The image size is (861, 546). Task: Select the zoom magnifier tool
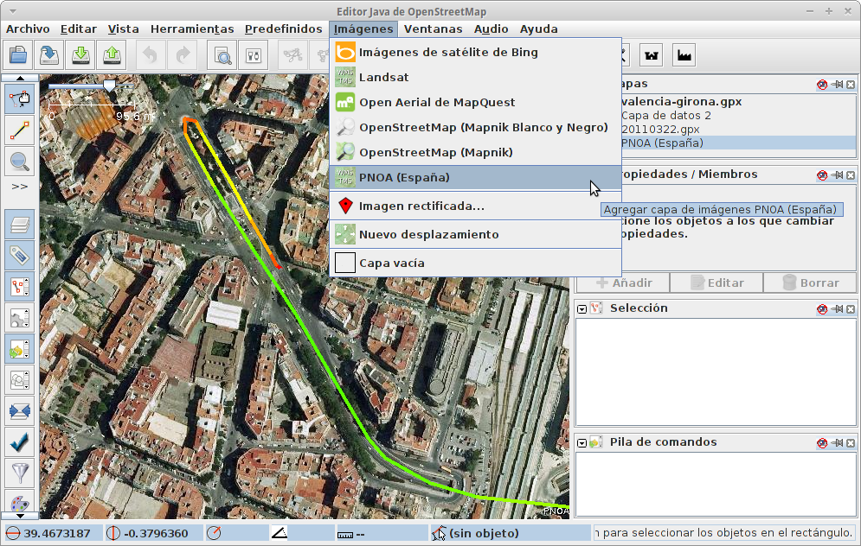pos(20,160)
